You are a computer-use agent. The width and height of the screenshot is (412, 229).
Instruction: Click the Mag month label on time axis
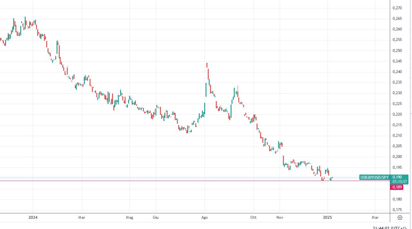129,217
